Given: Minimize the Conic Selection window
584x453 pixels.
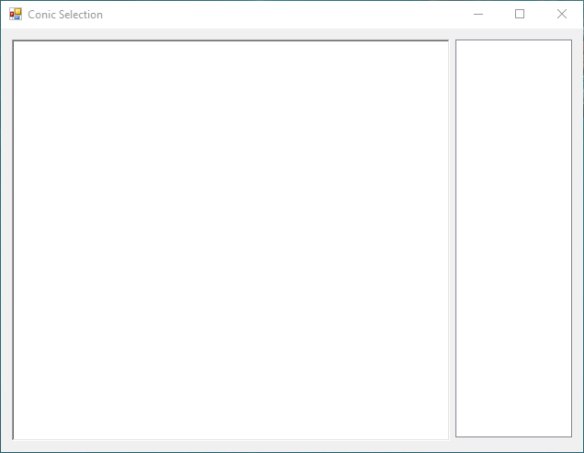Looking at the screenshot, I should click(x=477, y=15).
